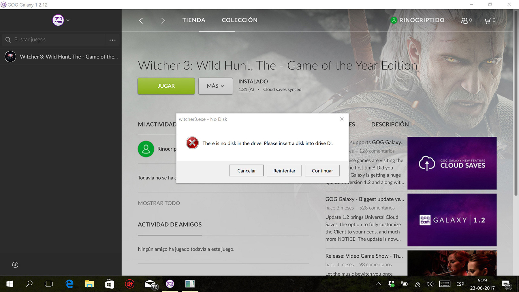Open the Action Center notifications icon
519x292 pixels.
pos(507,284)
